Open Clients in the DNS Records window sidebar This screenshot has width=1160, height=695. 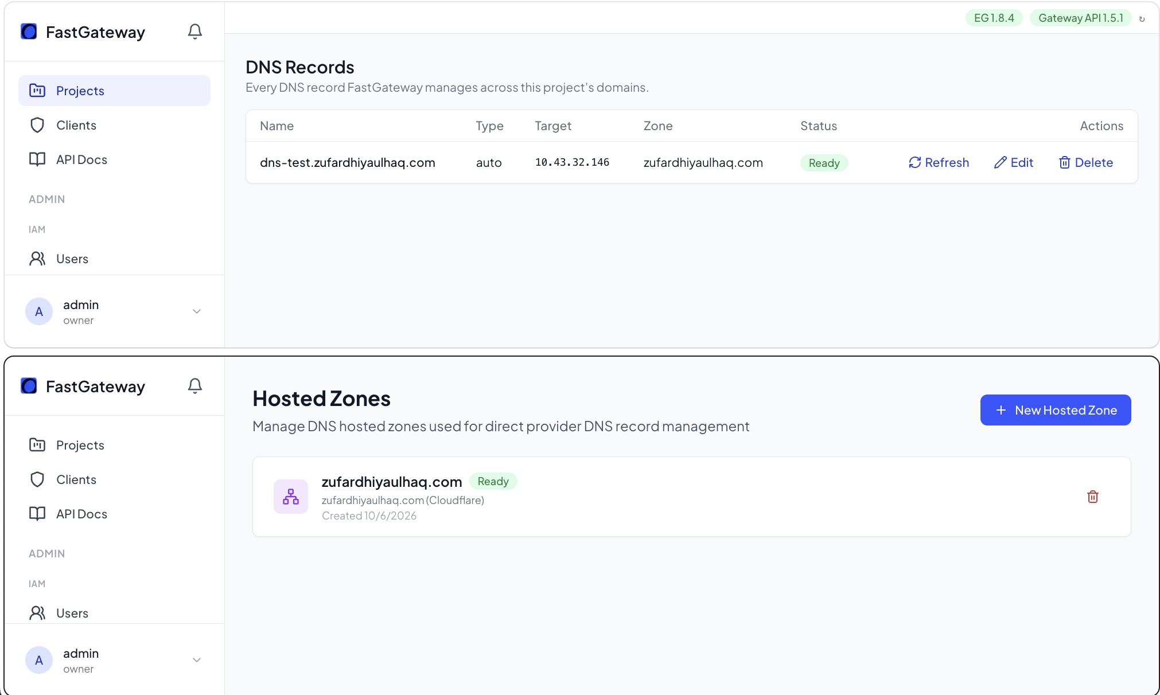[114, 125]
